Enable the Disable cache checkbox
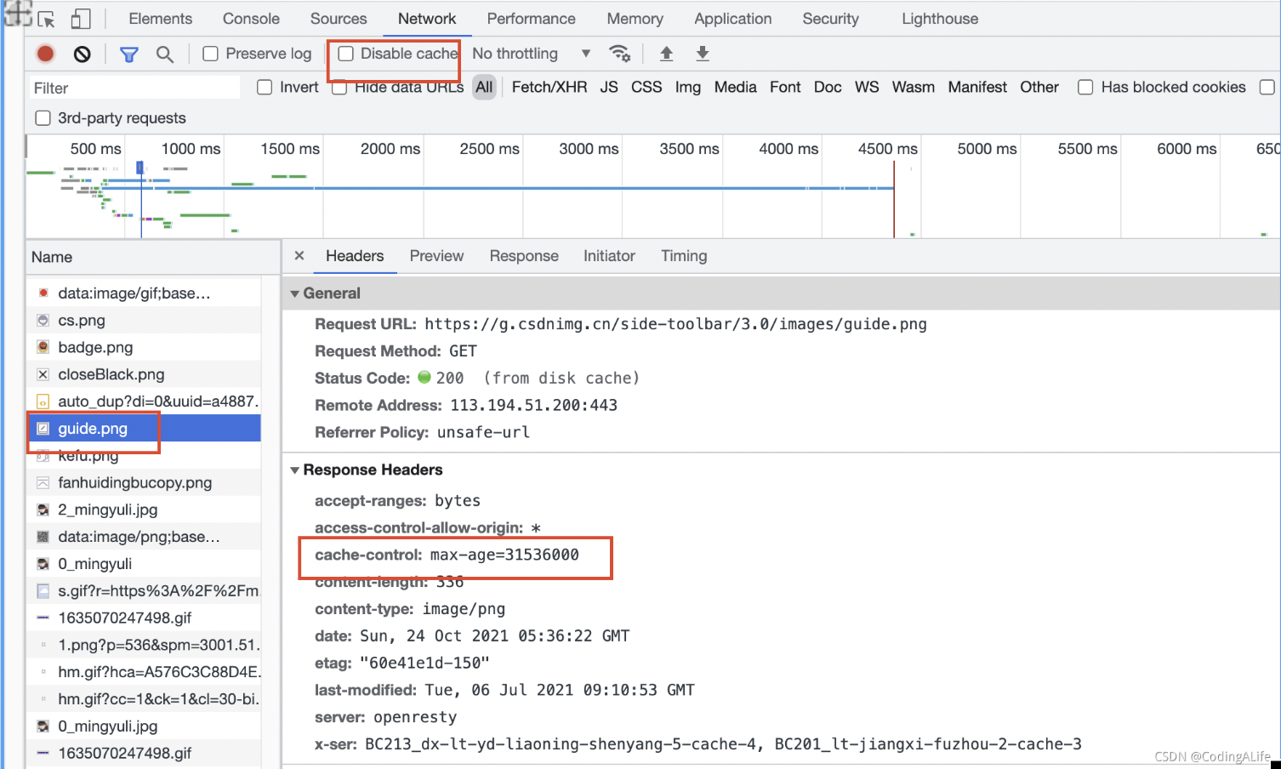 click(x=345, y=54)
